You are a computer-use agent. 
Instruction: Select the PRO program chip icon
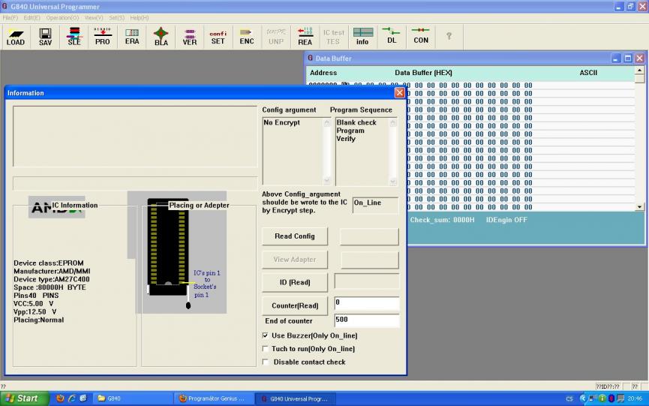click(103, 37)
